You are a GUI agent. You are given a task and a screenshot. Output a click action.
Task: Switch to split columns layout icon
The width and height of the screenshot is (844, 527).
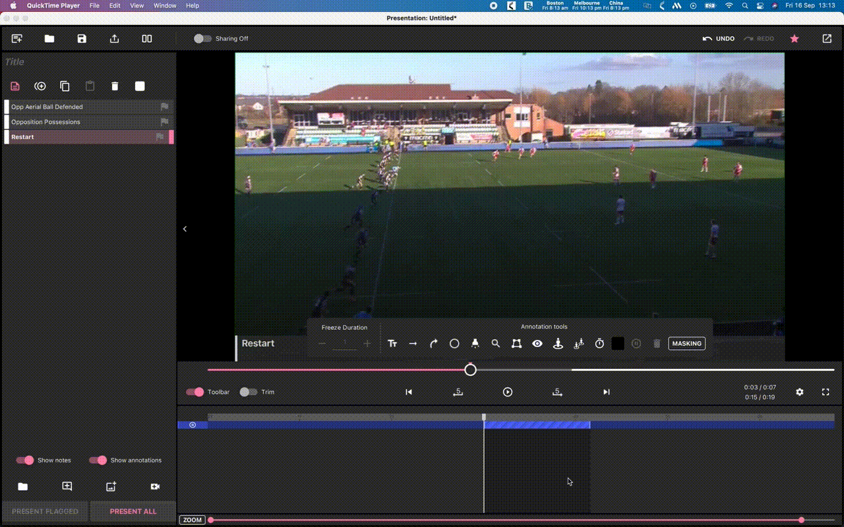tap(147, 39)
